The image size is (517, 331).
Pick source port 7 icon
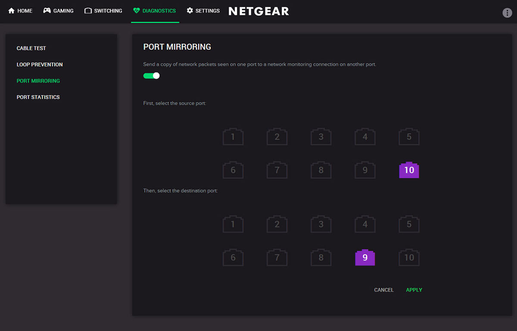277,170
